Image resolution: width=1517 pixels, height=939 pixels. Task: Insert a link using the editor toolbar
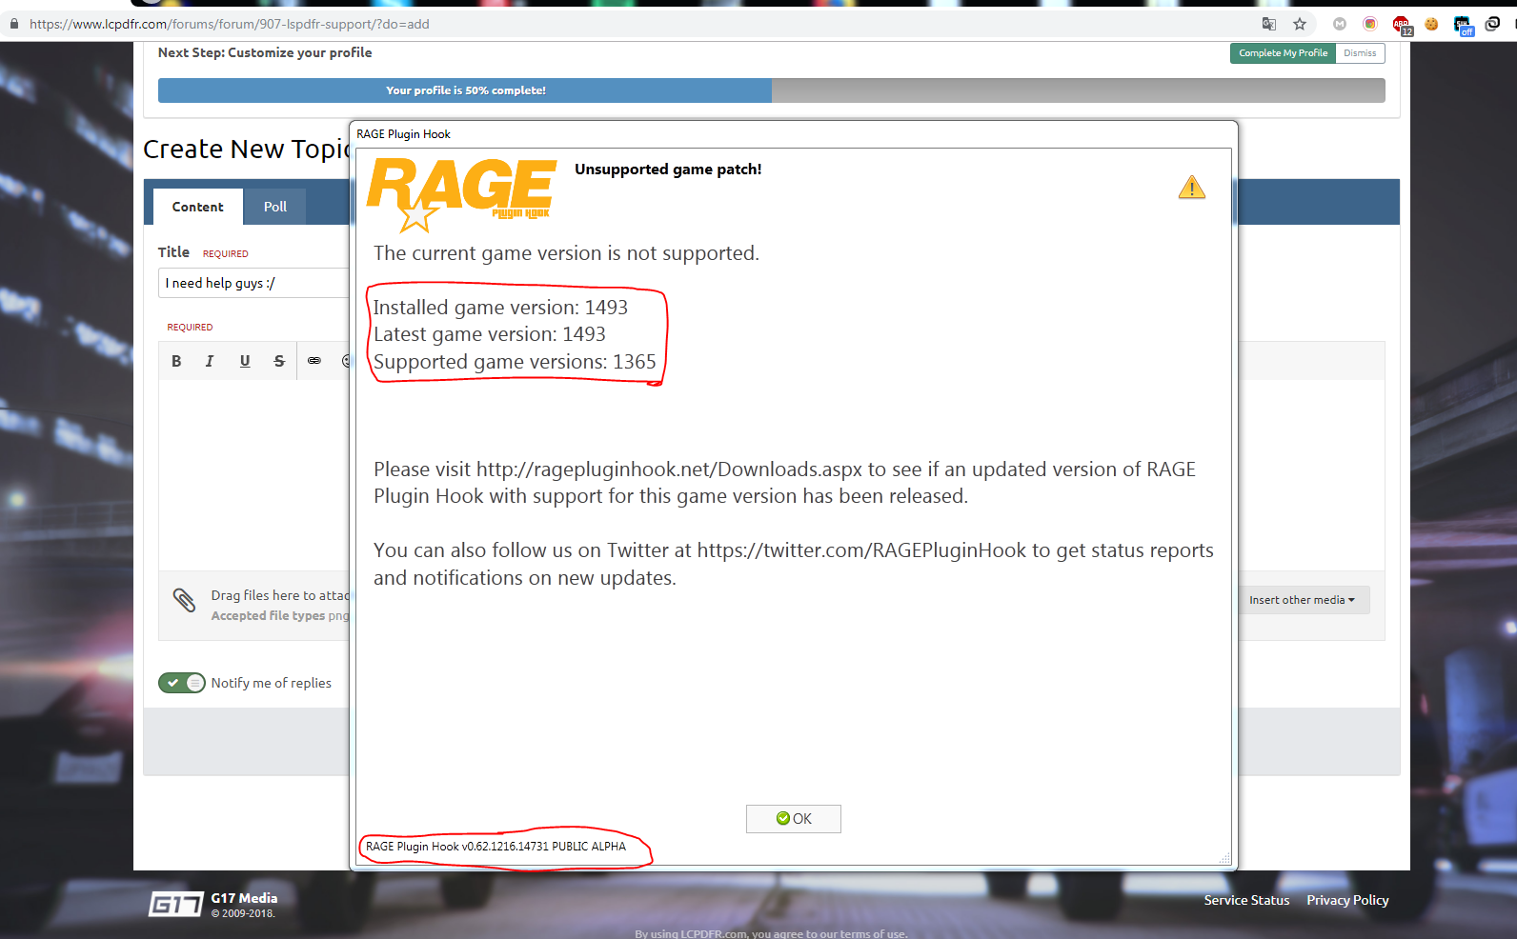pyautogui.click(x=314, y=361)
